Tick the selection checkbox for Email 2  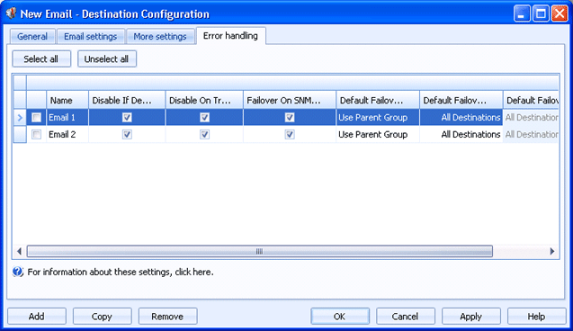coord(36,134)
